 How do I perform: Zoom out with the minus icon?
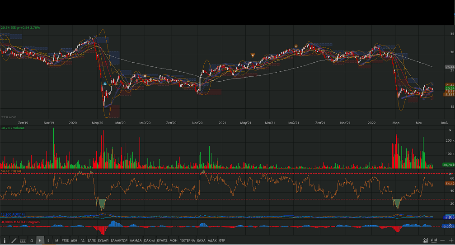tap(443, 240)
